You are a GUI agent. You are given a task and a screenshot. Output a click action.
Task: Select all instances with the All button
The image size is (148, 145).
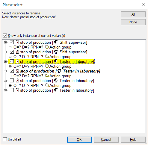click(133, 14)
